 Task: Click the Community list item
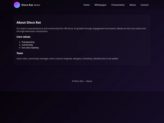27,45
